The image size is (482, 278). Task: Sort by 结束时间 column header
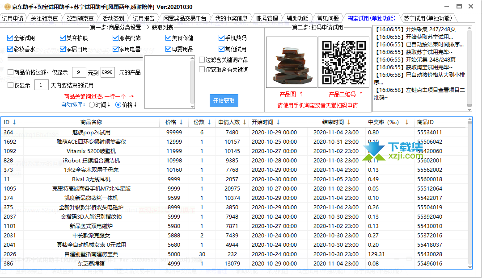point(336,122)
